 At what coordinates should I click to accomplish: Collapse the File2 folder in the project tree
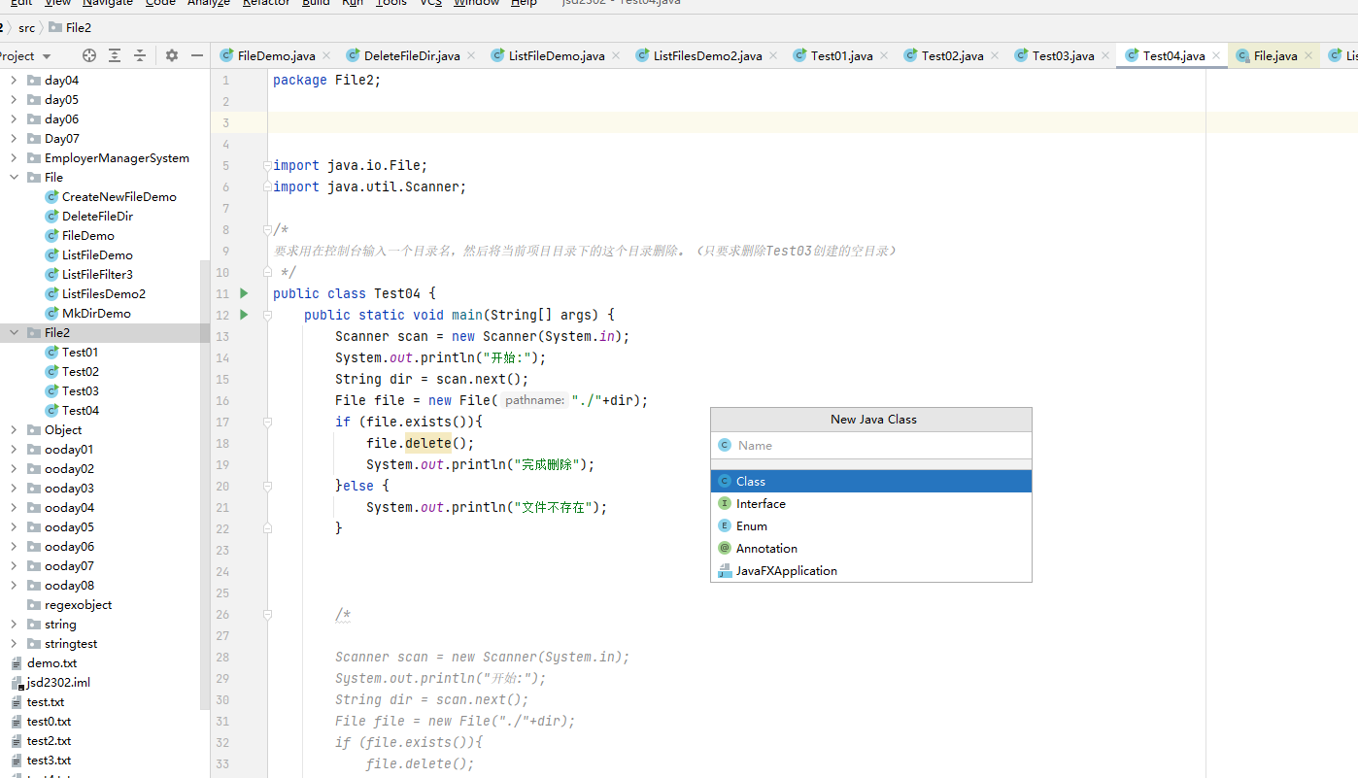pyautogui.click(x=13, y=332)
